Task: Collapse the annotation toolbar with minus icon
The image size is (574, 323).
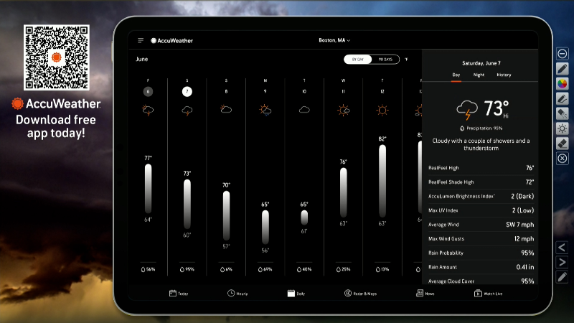Action: [563, 54]
